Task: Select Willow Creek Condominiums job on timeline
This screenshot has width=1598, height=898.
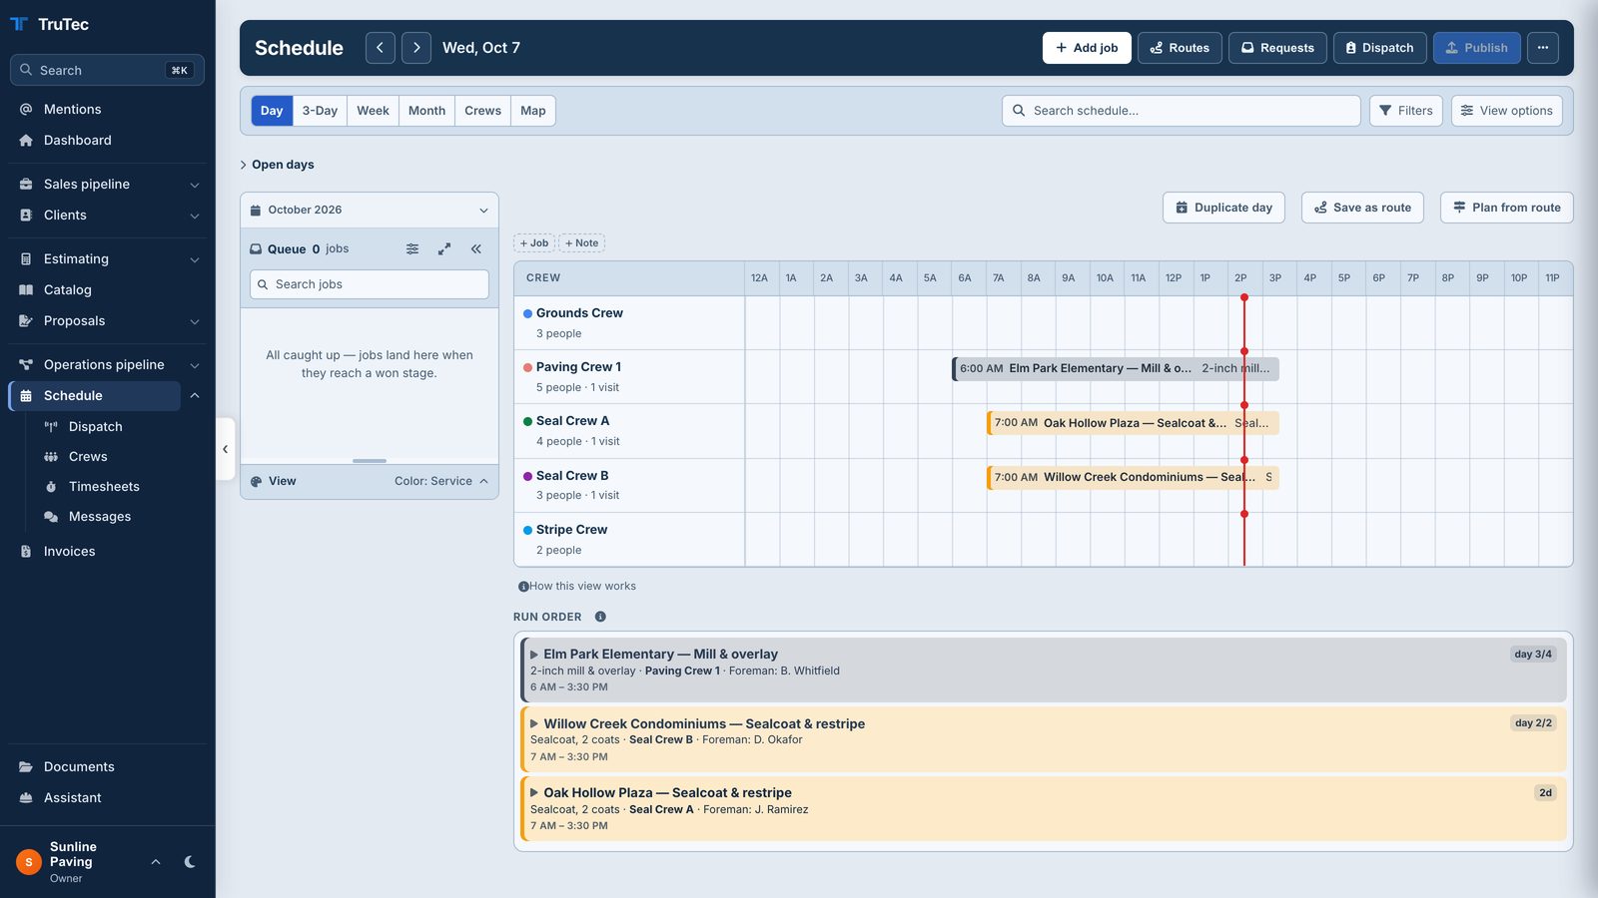Action: click(x=1133, y=477)
